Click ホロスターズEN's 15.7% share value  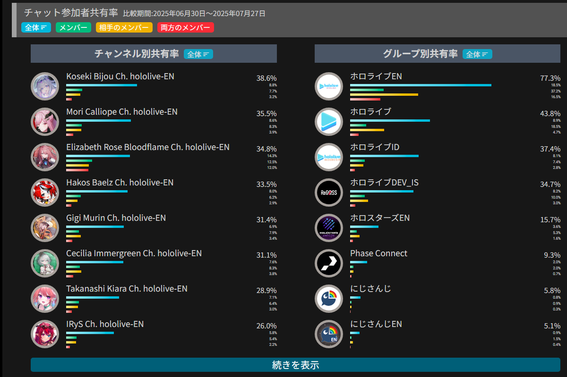(550, 220)
